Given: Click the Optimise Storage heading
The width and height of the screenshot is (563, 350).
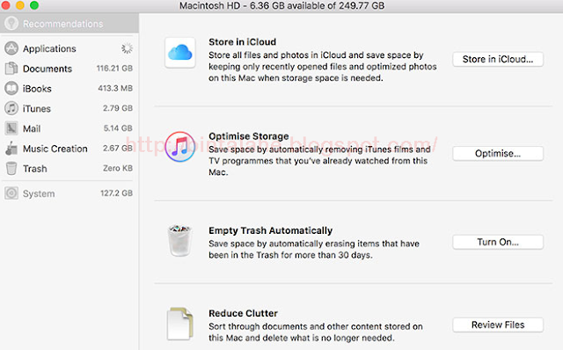Looking at the screenshot, I should 248,136.
